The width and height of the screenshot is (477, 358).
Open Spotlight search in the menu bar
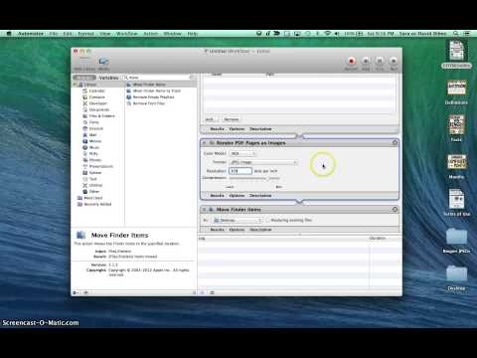[x=456, y=34]
